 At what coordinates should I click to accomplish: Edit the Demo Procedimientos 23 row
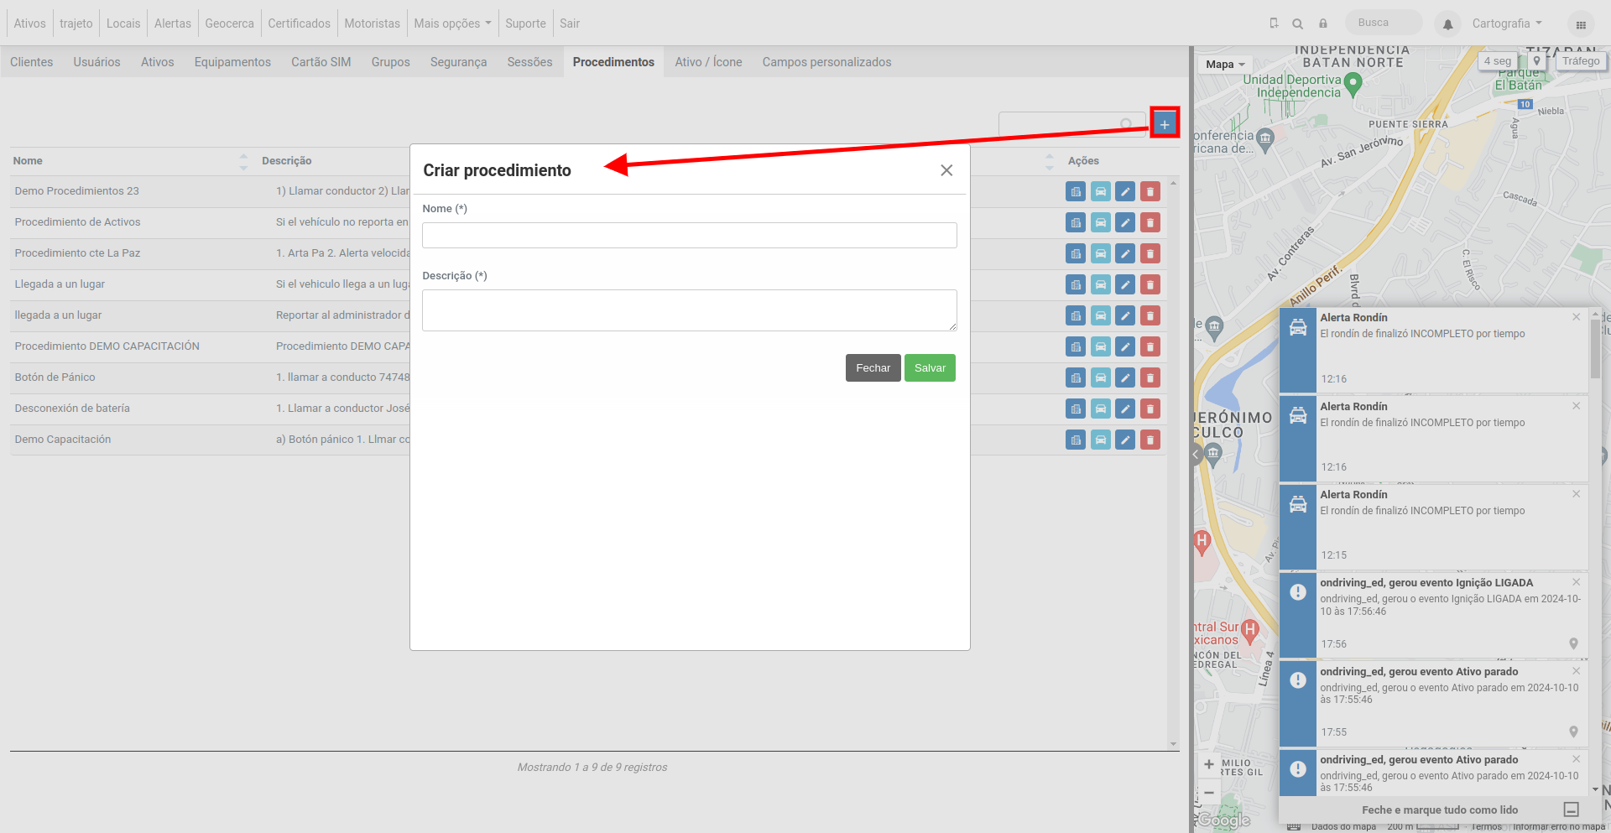[1125, 191]
